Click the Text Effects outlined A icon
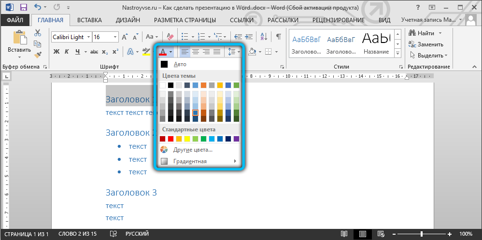482x240 pixels. pyautogui.click(x=130, y=52)
